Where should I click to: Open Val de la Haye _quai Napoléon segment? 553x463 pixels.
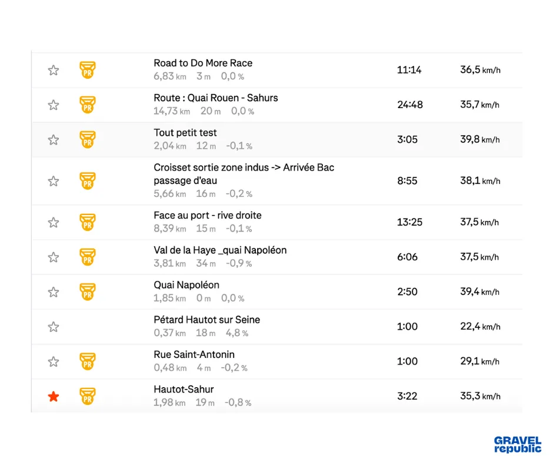click(x=220, y=250)
